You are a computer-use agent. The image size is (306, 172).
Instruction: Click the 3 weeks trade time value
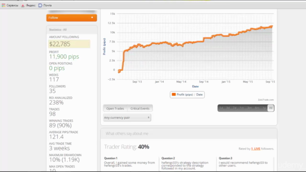[x=59, y=149]
